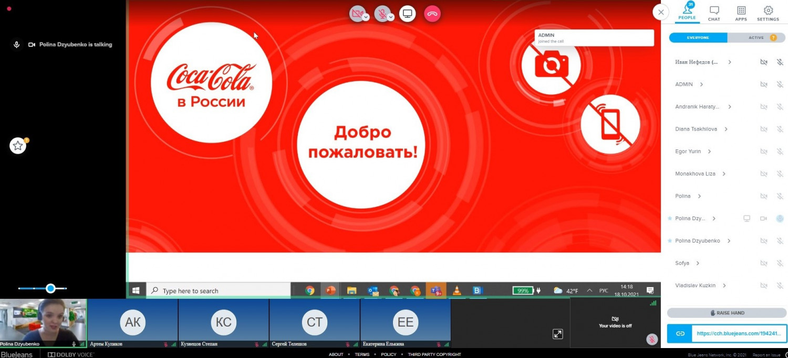The height and width of the screenshot is (358, 788).
Task: Click the Report an Issue link
Action: tap(767, 355)
